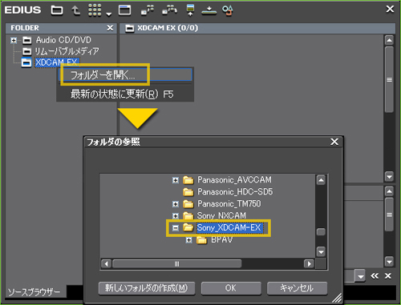Image resolution: width=401 pixels, height=305 pixels.
Task: Click the download tray icon in toolbar
Action: point(209,11)
